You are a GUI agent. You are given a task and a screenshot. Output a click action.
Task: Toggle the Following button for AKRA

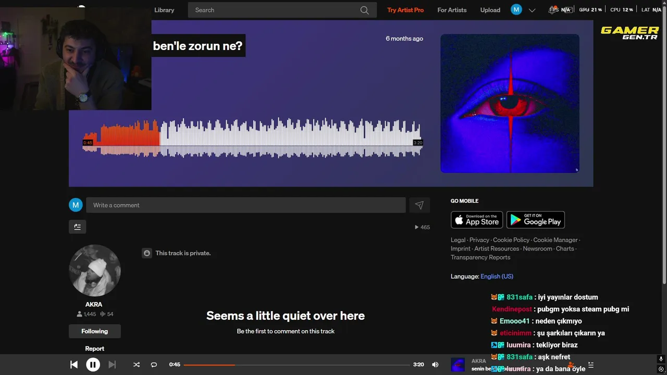click(95, 331)
